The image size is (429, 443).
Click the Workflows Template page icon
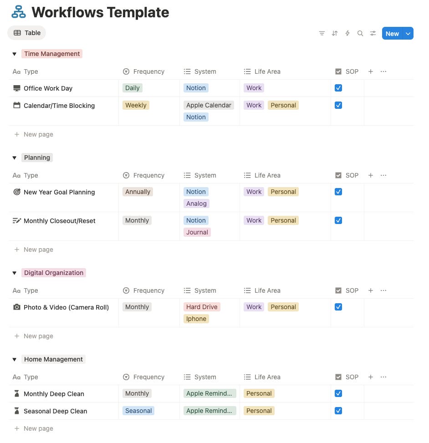[19, 12]
